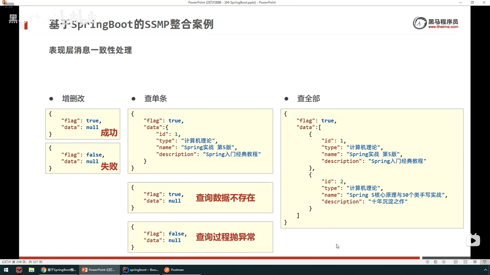Click "十年沉淀之作" description value
This screenshot has width=490, height=275.
tap(388, 202)
